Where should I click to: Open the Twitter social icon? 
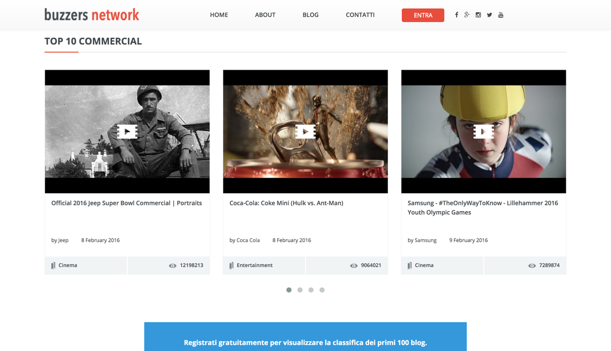[489, 15]
